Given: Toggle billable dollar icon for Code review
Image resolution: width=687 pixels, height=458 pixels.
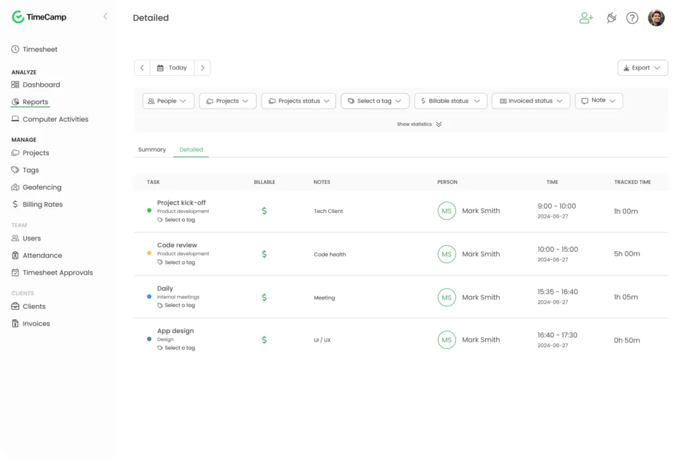Looking at the screenshot, I should click(x=264, y=254).
